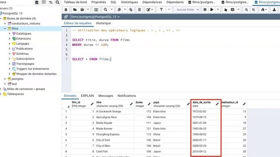Click the Stop query square button

[205, 10]
